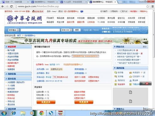
Task: Click the 首页 breadcrumb link
Action: click(19, 36)
